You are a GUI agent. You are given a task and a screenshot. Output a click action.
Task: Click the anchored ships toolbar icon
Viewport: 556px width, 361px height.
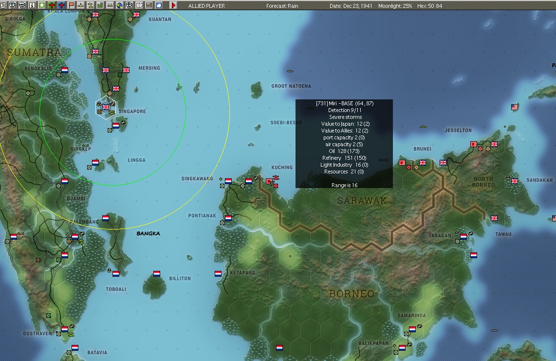110,5
